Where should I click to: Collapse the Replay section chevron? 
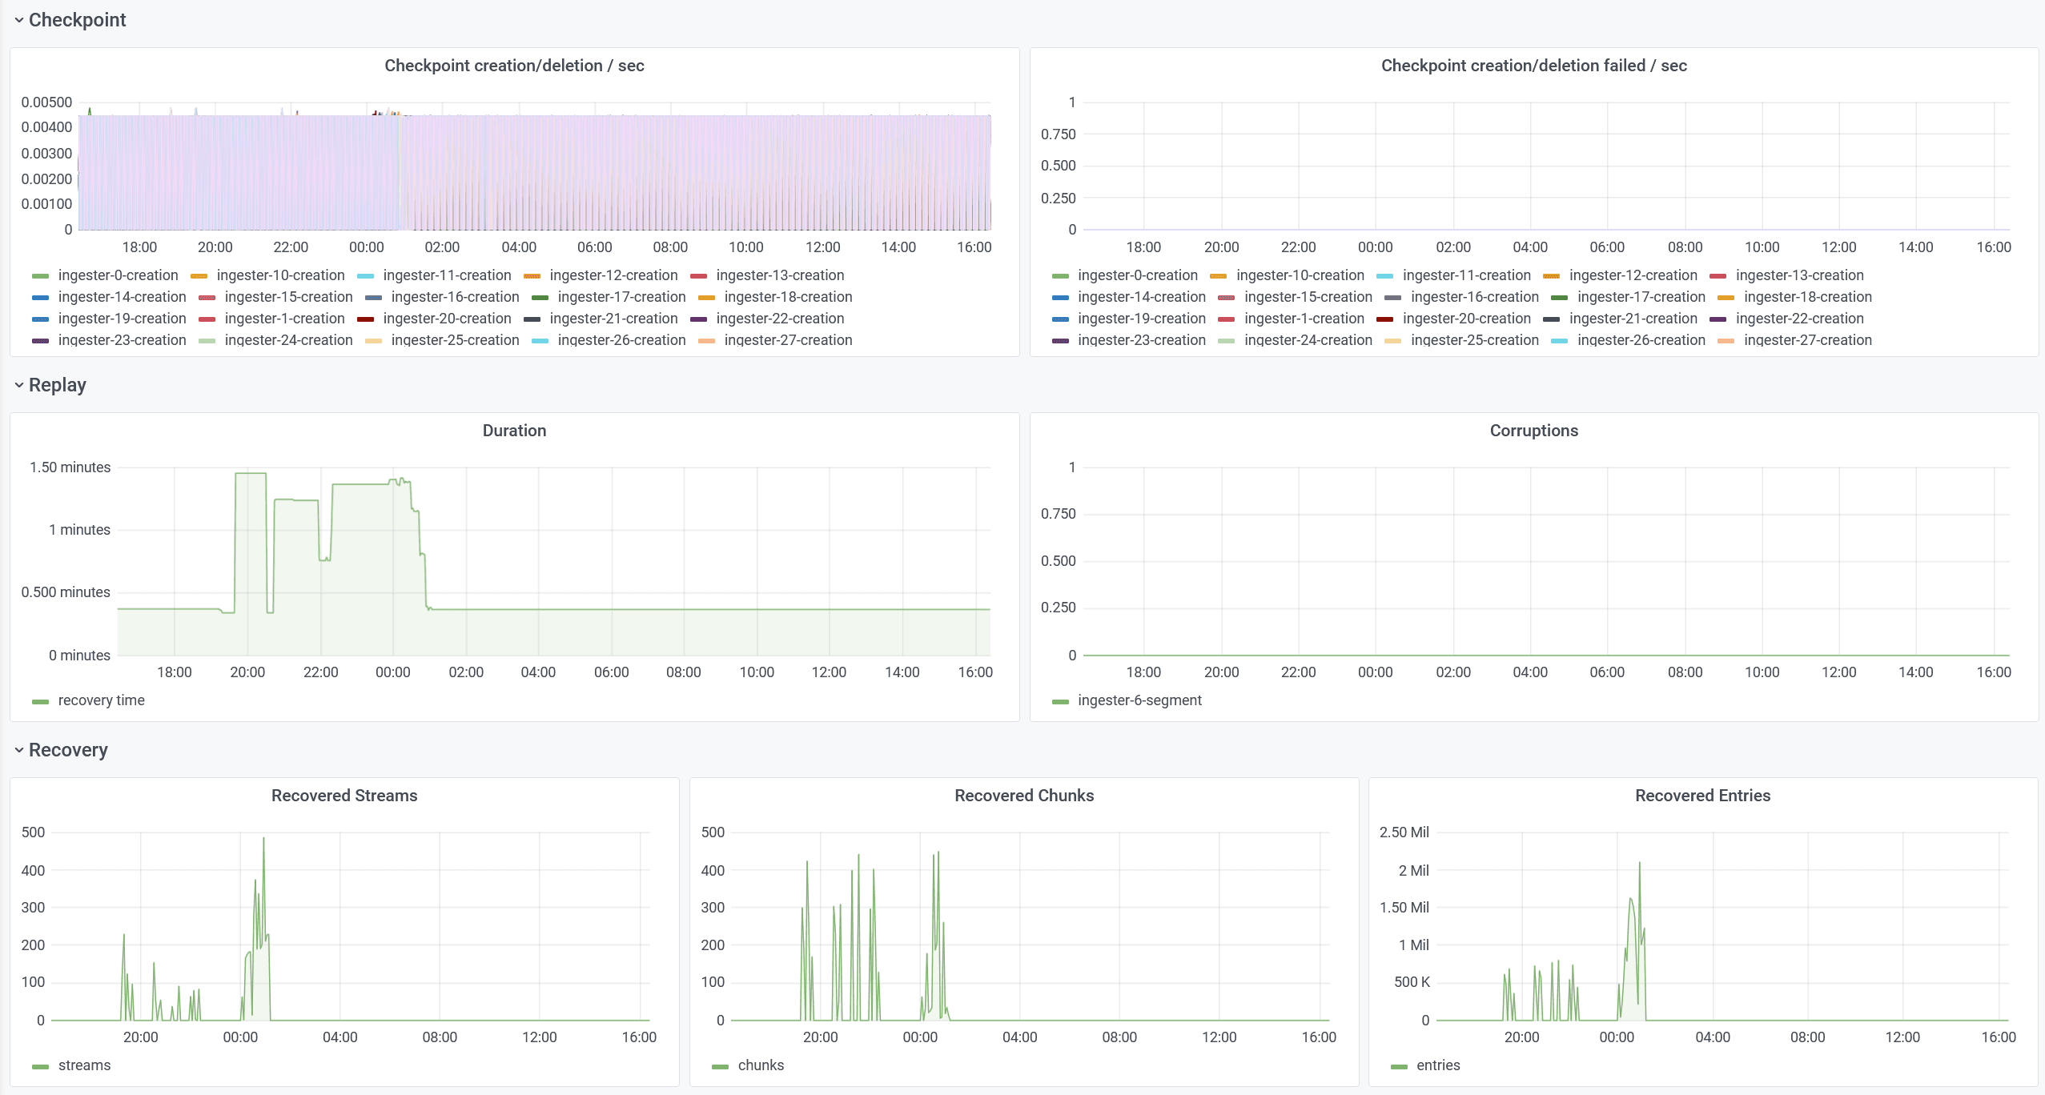[19, 385]
